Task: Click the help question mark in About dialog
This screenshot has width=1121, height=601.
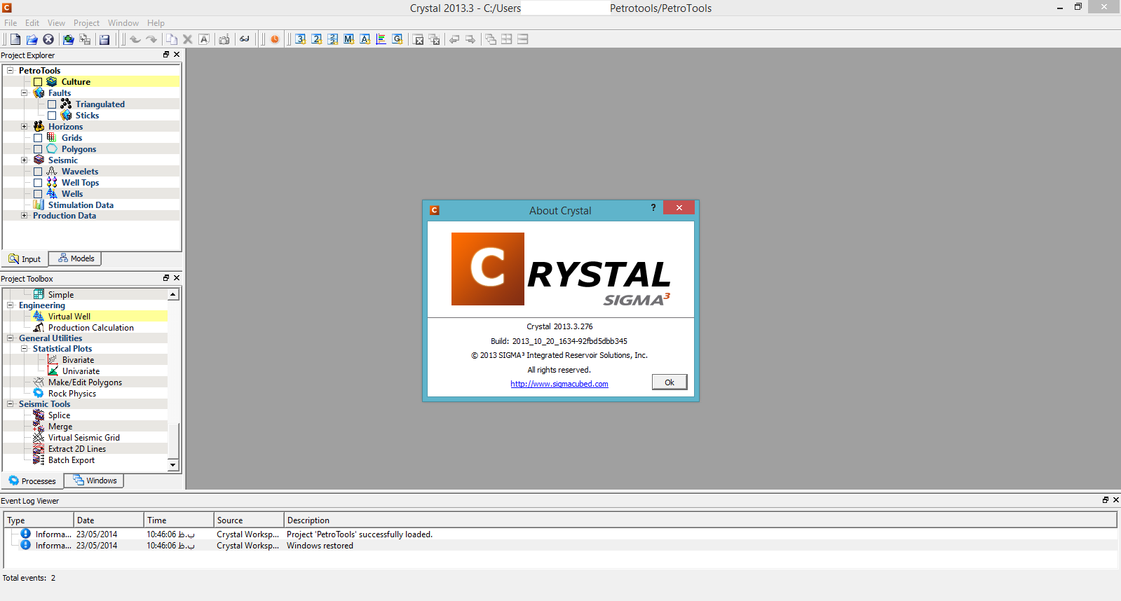Action: (x=653, y=207)
